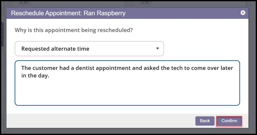Click the blank space below the note text

coord(127,93)
